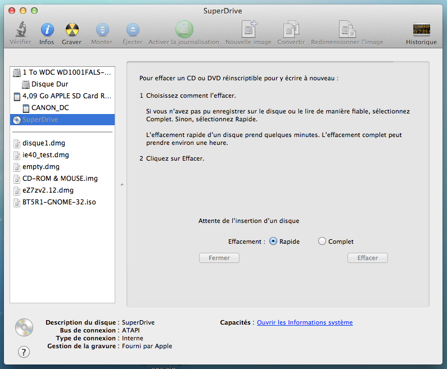The image size is (447, 369).
Task: Select the Disque Dur volume
Action: tap(62, 84)
